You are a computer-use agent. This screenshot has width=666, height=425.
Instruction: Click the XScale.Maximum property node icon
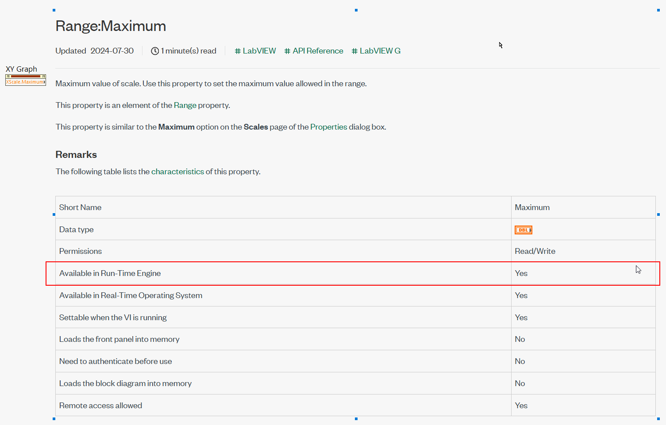26,80
